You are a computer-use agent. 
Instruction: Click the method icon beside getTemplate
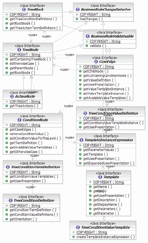(x=80, y=154)
